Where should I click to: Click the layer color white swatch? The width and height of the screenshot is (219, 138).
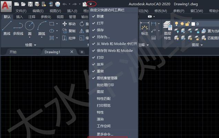(x=193, y=24)
